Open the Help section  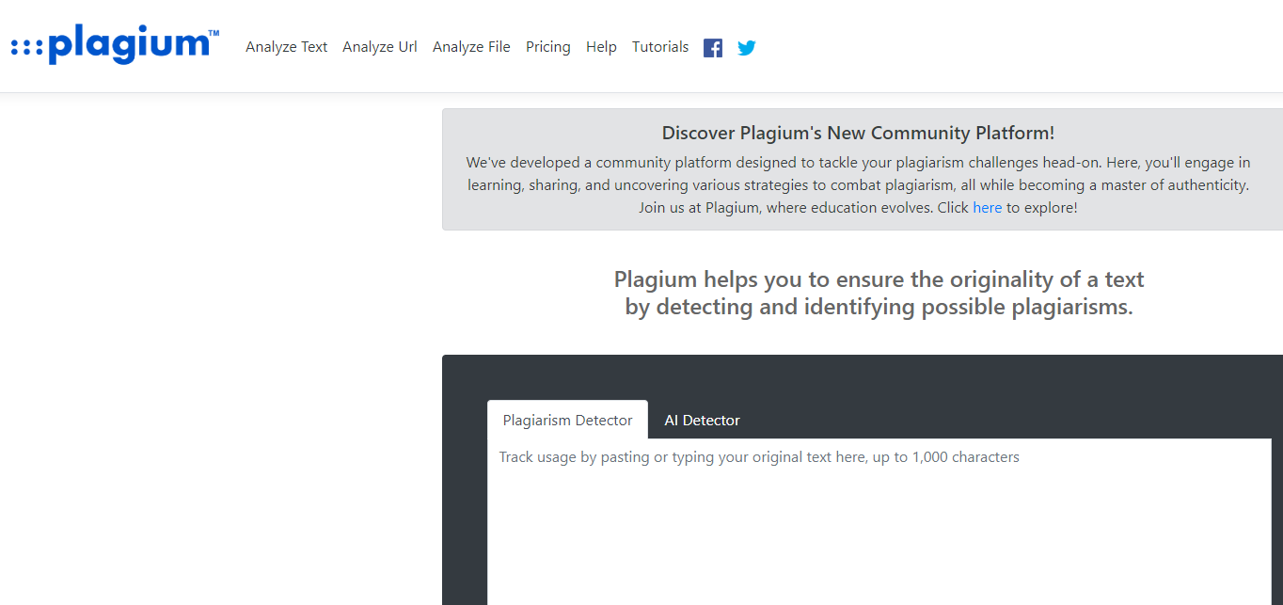click(x=601, y=46)
